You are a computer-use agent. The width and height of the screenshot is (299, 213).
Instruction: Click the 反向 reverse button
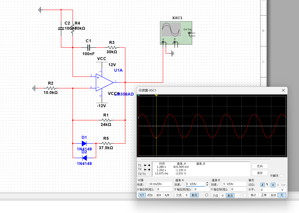tap(260, 166)
